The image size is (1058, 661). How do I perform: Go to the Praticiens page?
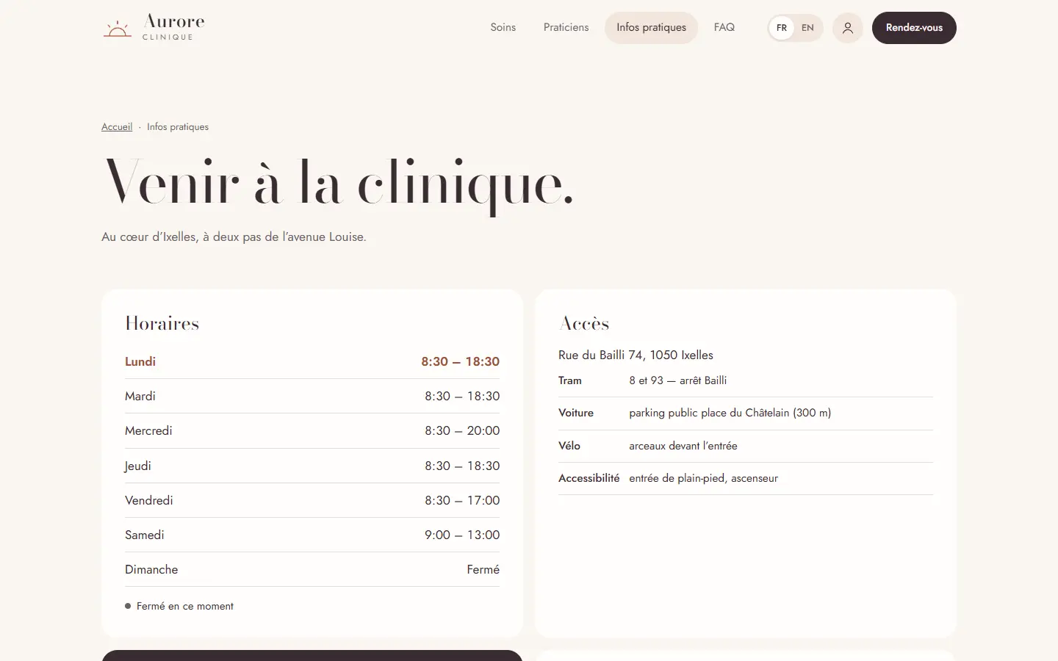coord(566,28)
